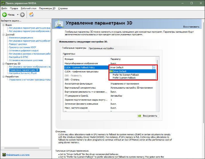205x159 pixels.
Task: Open Регулировка параметров изображения для видео
Action: click(30, 31)
